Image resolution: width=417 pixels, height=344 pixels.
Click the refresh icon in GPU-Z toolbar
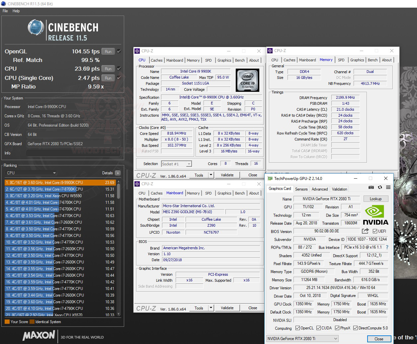380,187
